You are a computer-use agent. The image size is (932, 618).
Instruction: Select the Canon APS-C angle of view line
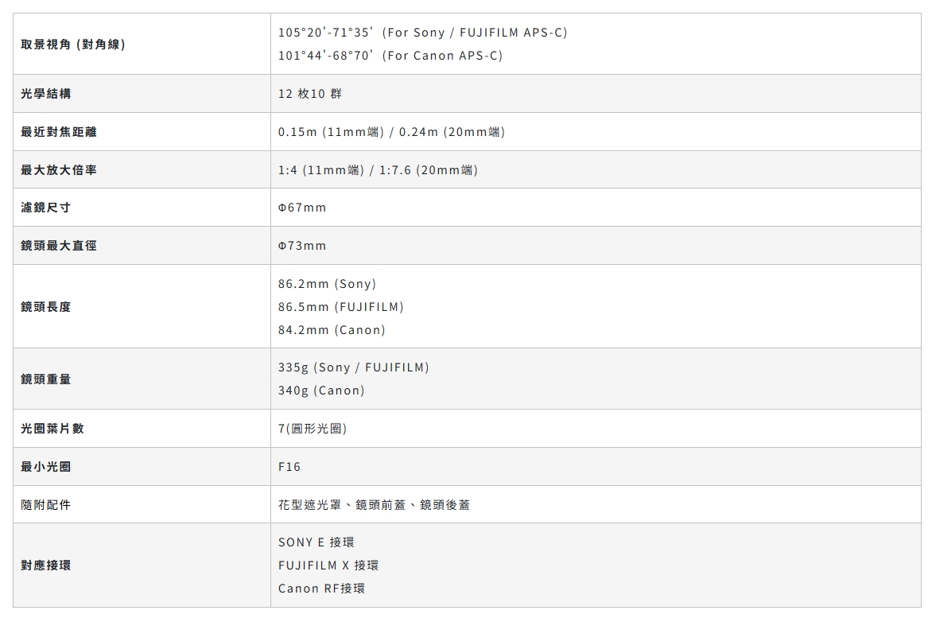click(390, 56)
